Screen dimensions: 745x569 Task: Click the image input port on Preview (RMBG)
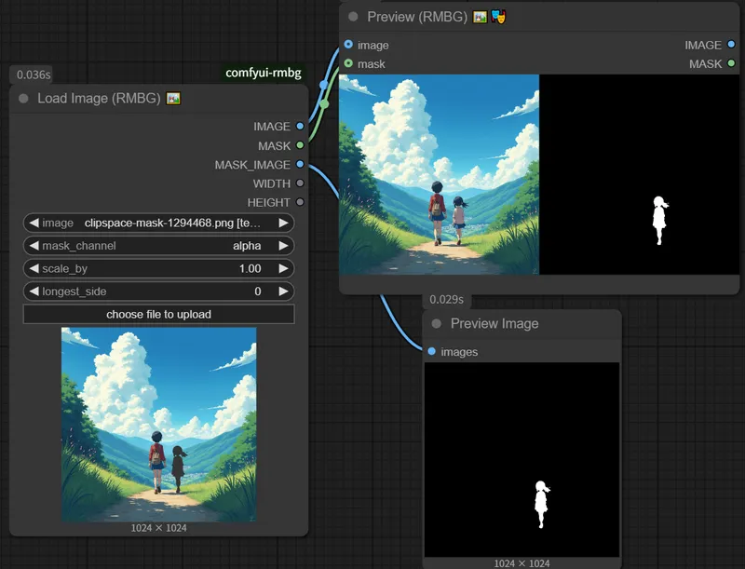click(348, 45)
